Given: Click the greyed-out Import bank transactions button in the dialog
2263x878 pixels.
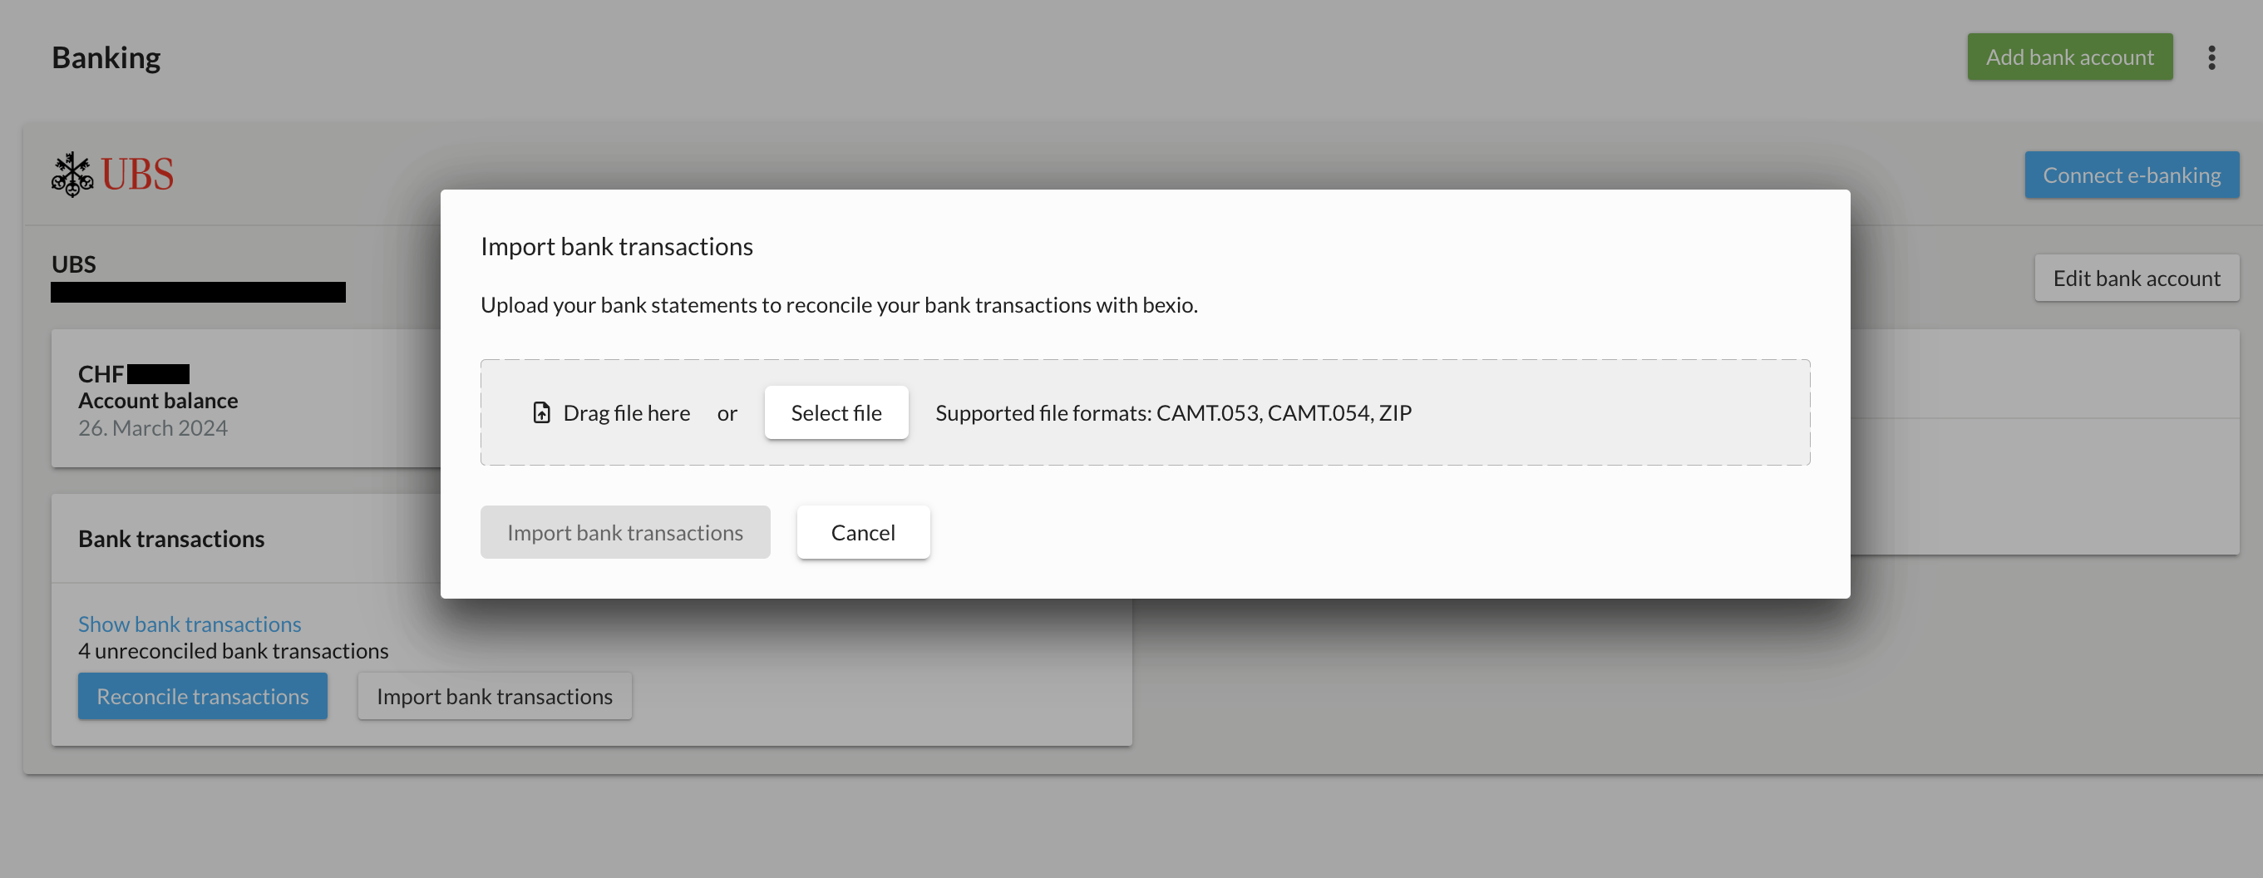Looking at the screenshot, I should (x=624, y=532).
